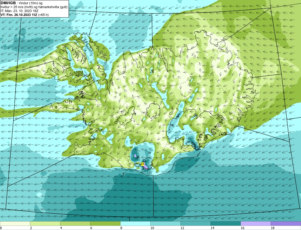Click the DMI/IGB title text
This screenshot has width=301, height=230.
point(8,3)
